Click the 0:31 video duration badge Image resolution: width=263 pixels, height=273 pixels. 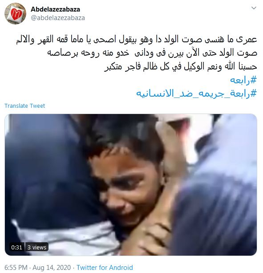[x=17, y=247]
